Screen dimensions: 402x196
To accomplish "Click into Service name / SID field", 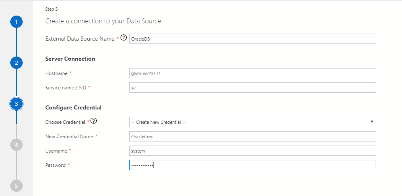I will coord(252,88).
